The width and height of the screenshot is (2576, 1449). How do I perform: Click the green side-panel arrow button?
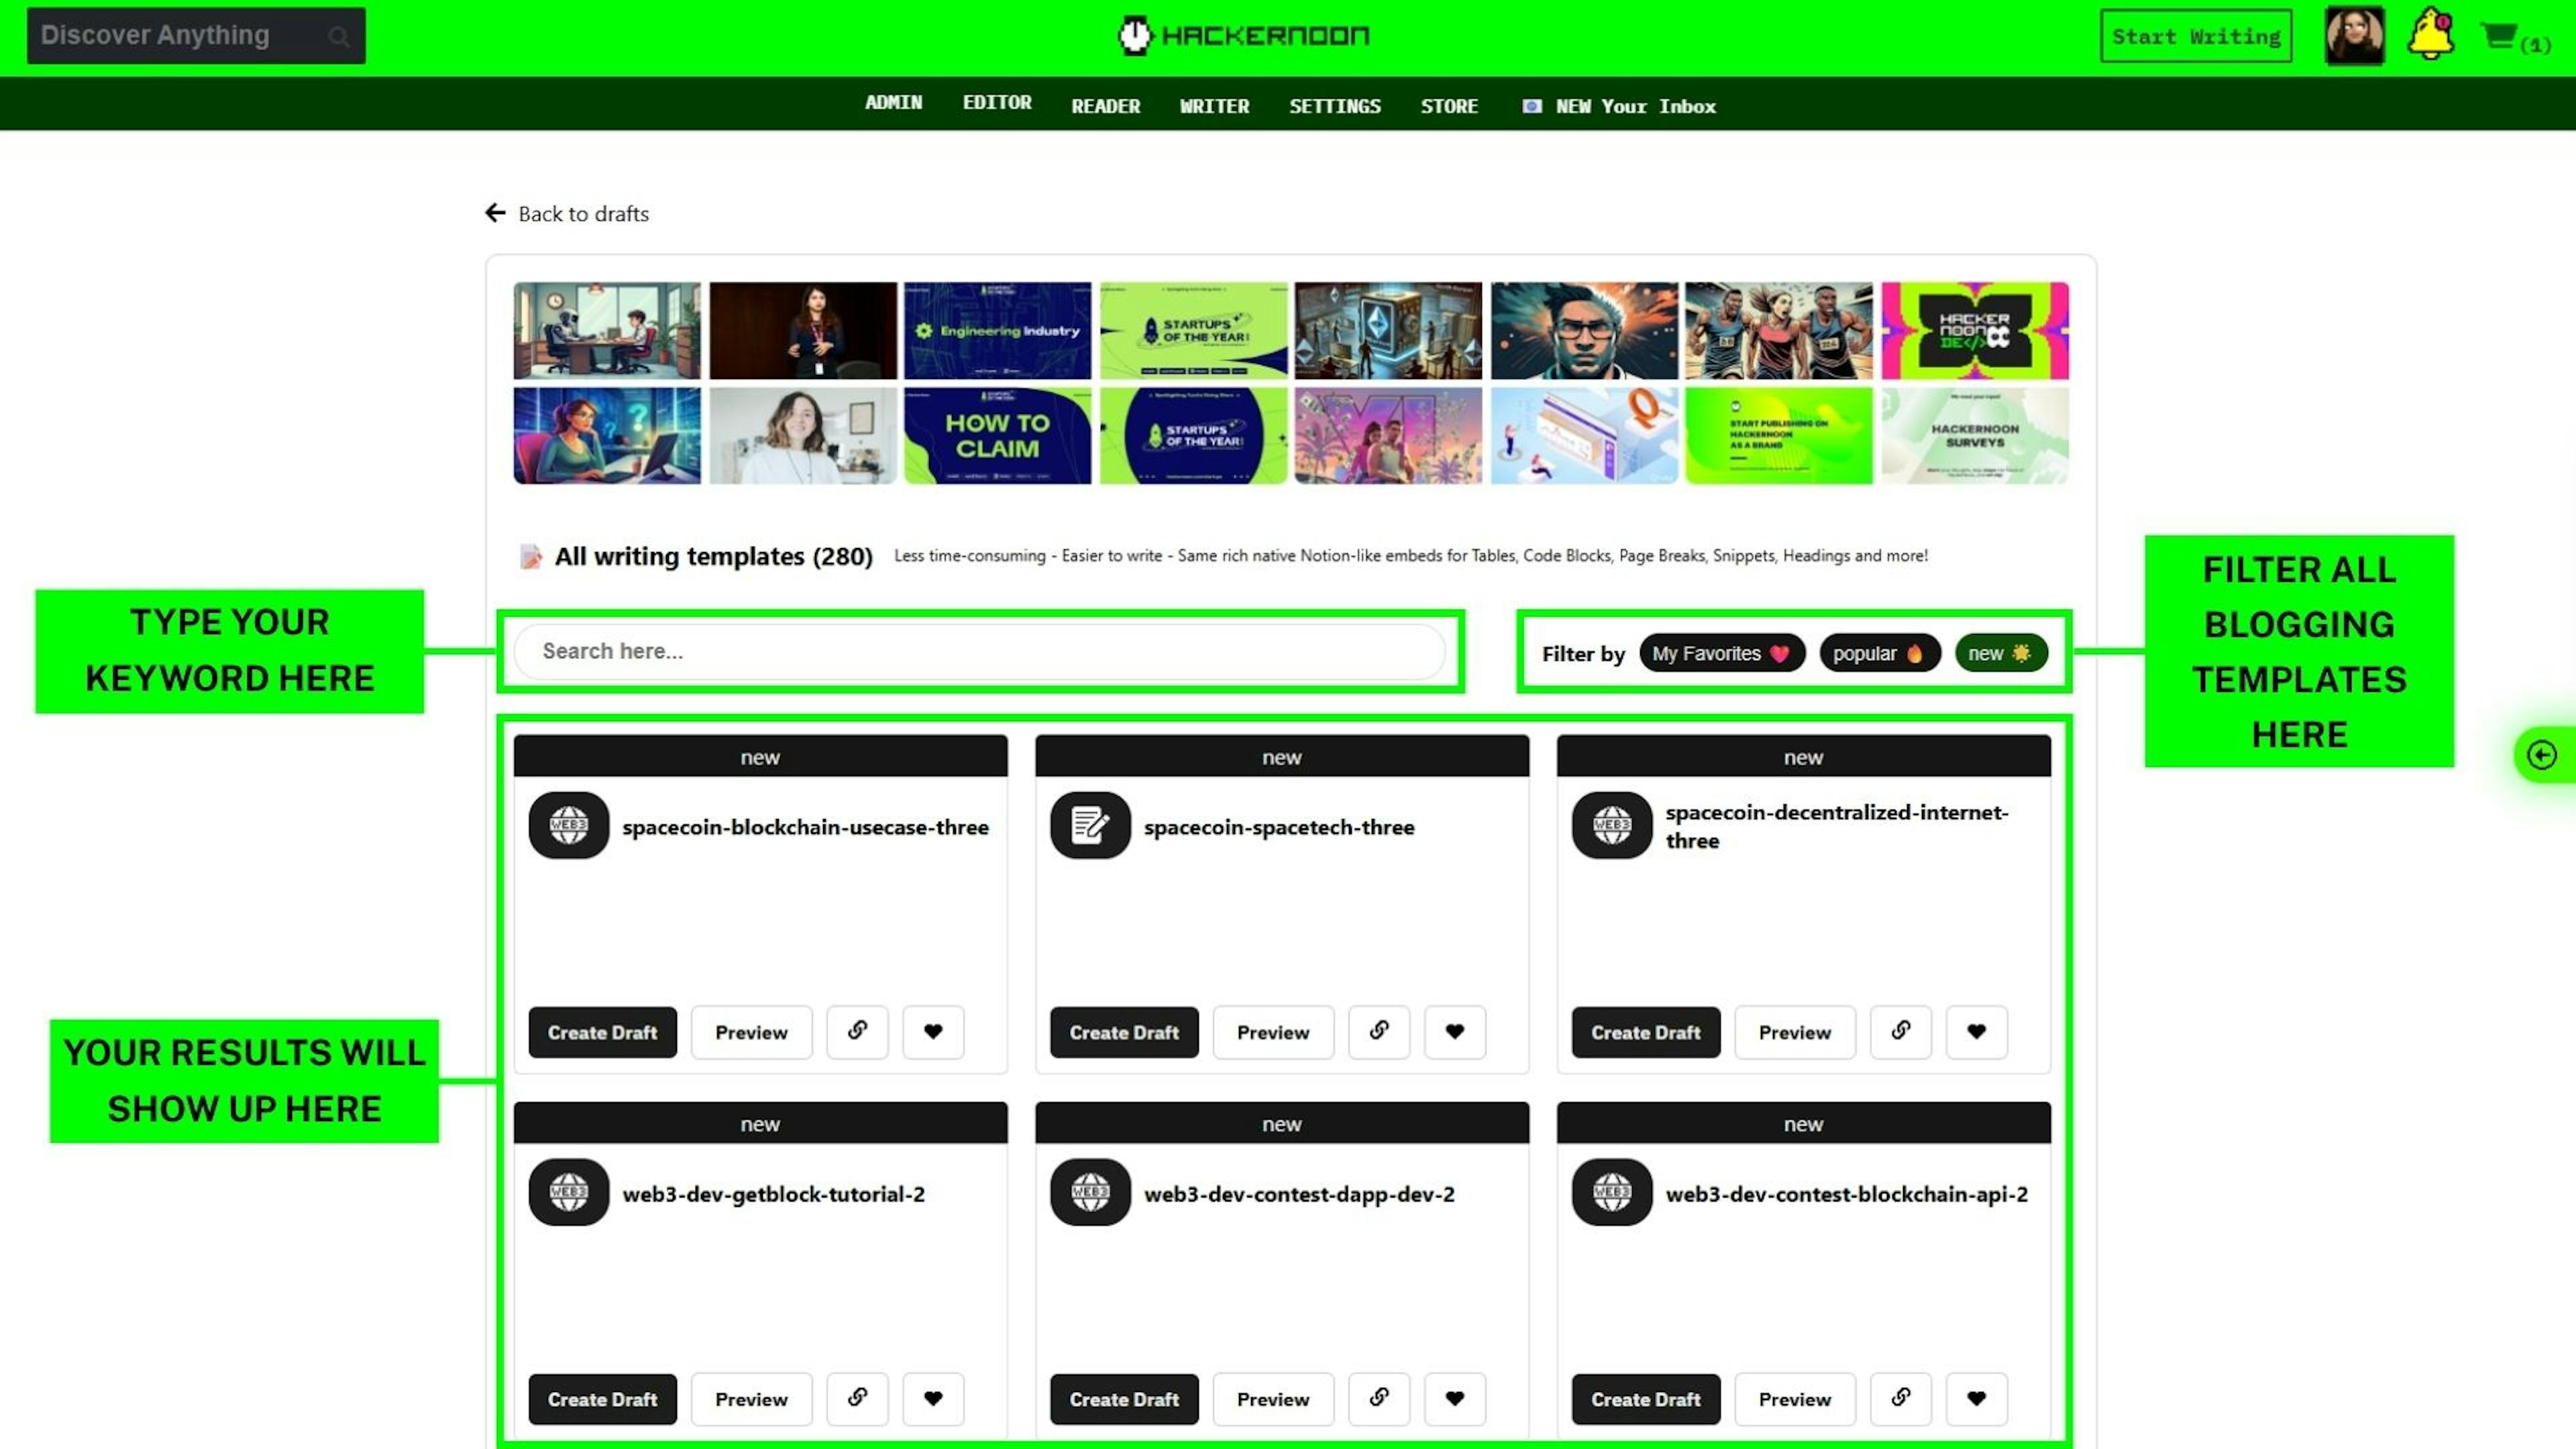pyautogui.click(x=2541, y=755)
